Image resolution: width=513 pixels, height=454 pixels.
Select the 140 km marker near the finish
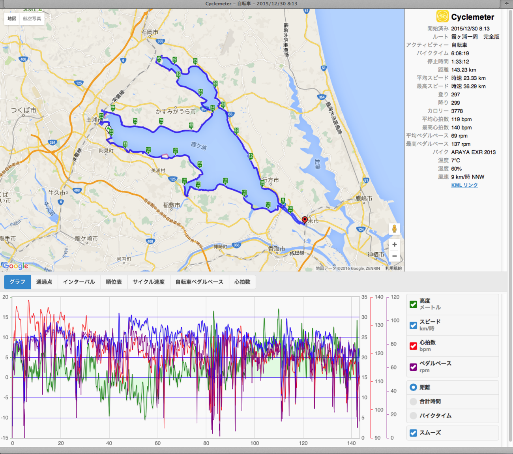click(x=290, y=208)
